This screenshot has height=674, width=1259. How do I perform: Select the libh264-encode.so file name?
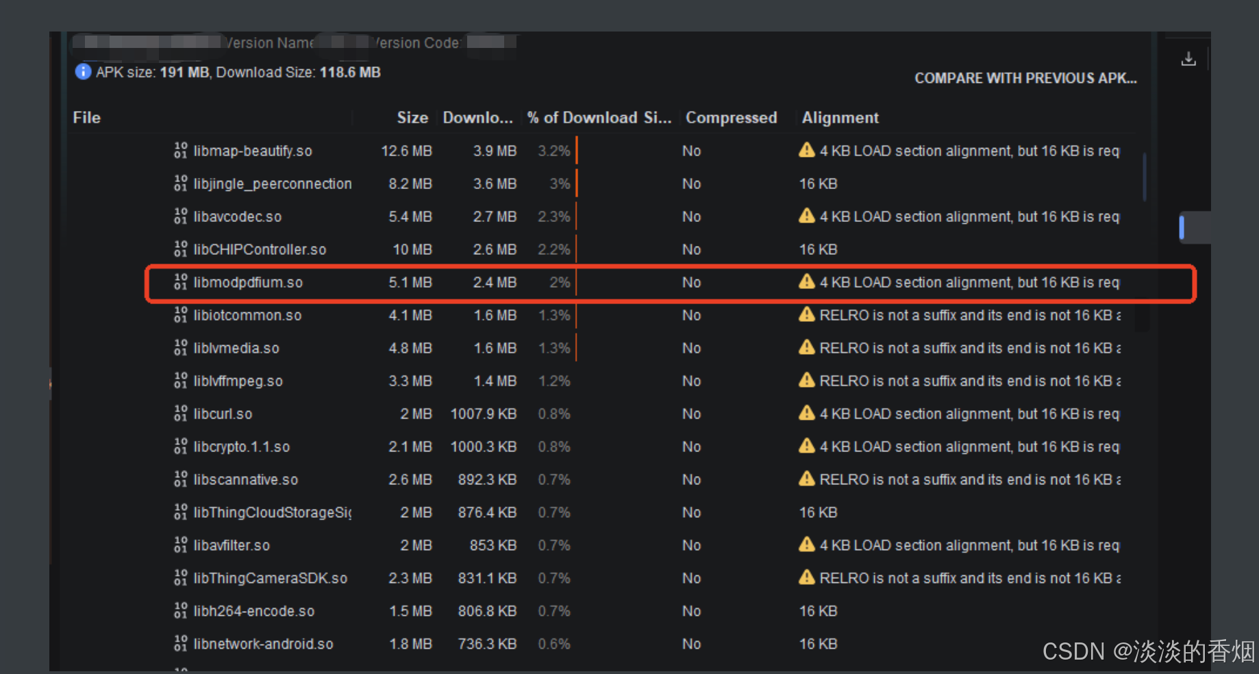click(x=254, y=611)
